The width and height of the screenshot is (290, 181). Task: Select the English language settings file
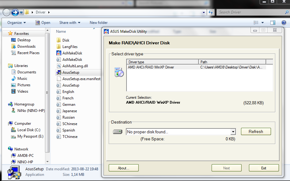(x=65, y=92)
